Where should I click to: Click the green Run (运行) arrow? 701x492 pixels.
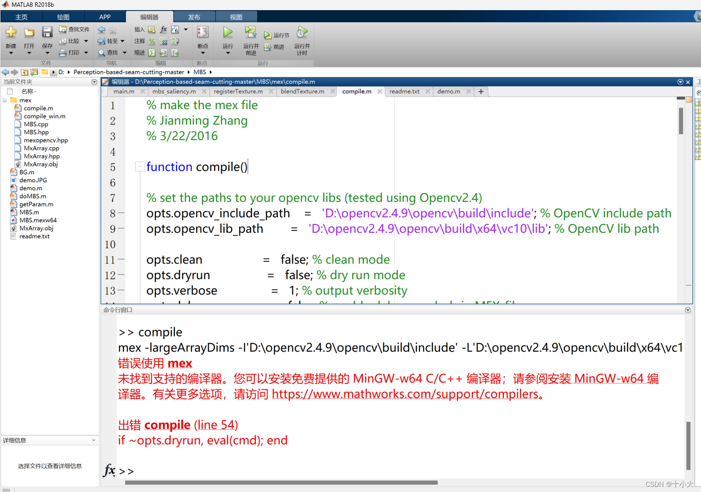point(228,32)
